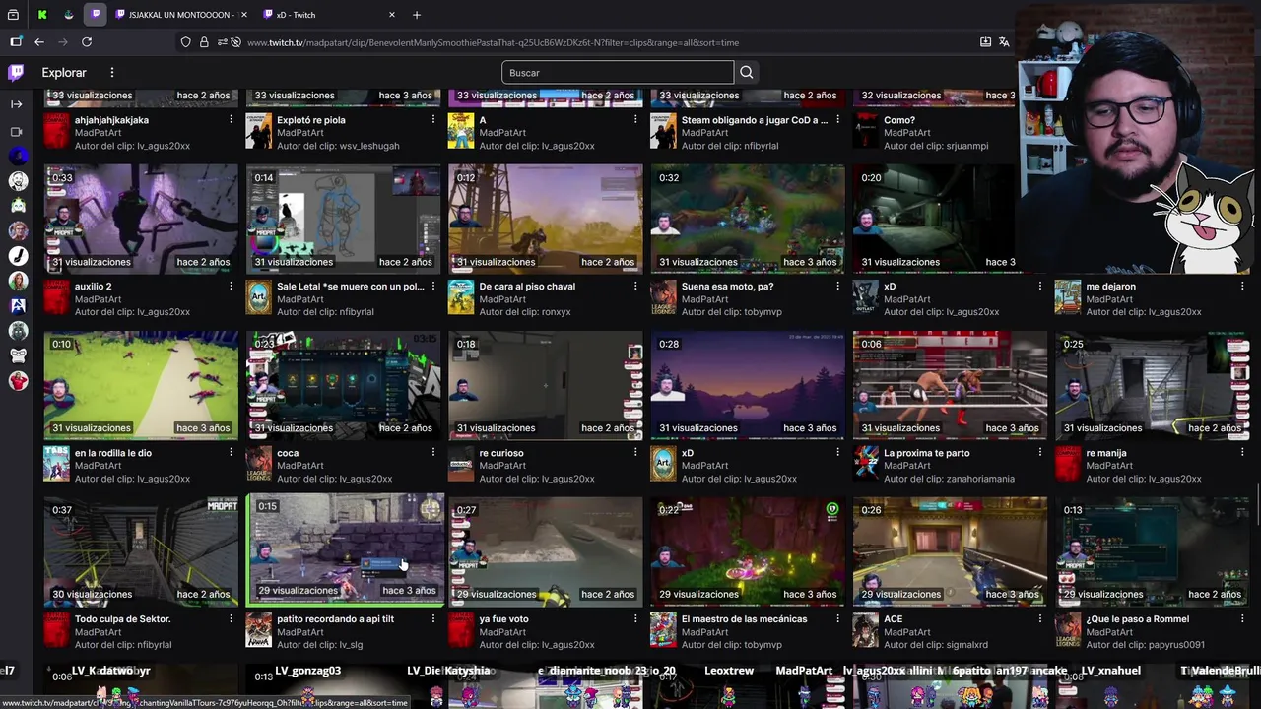Click the Simpsons game icon next to clip A
The height and width of the screenshot is (709, 1261).
click(461, 131)
